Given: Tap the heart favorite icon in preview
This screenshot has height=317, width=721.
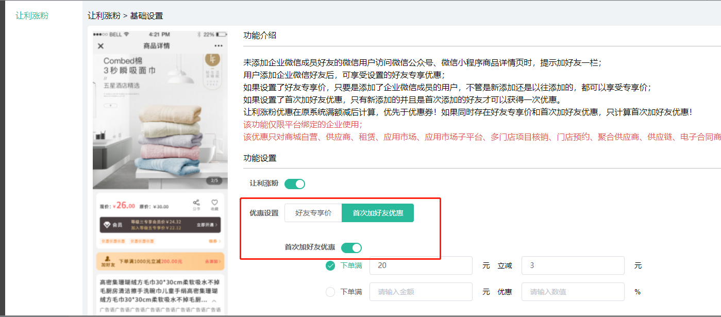Looking at the screenshot, I should tap(214, 203).
